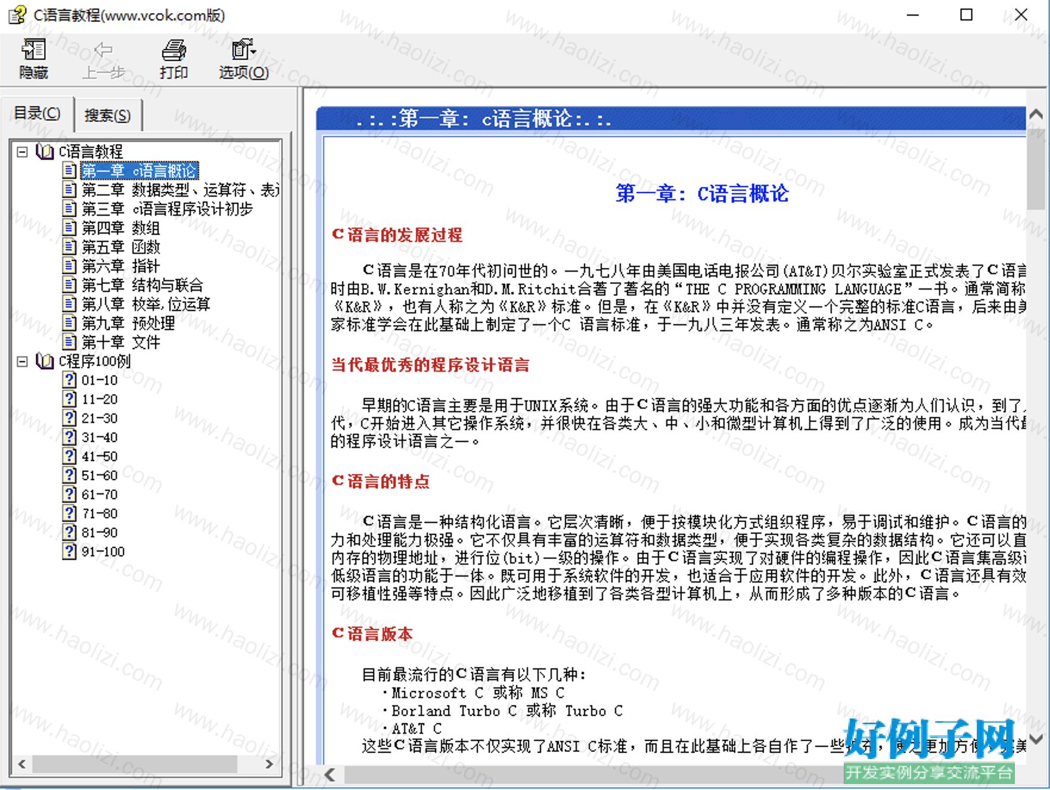The image size is (1050, 790).
Task: Switch to the 搜索(S) tab
Action: [x=107, y=115]
